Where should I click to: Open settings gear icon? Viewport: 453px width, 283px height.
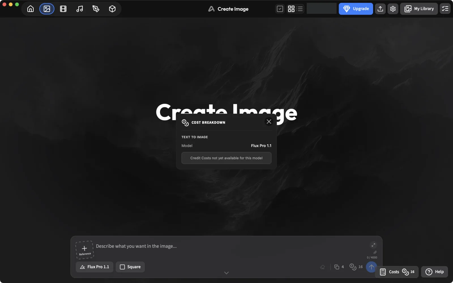click(x=393, y=9)
